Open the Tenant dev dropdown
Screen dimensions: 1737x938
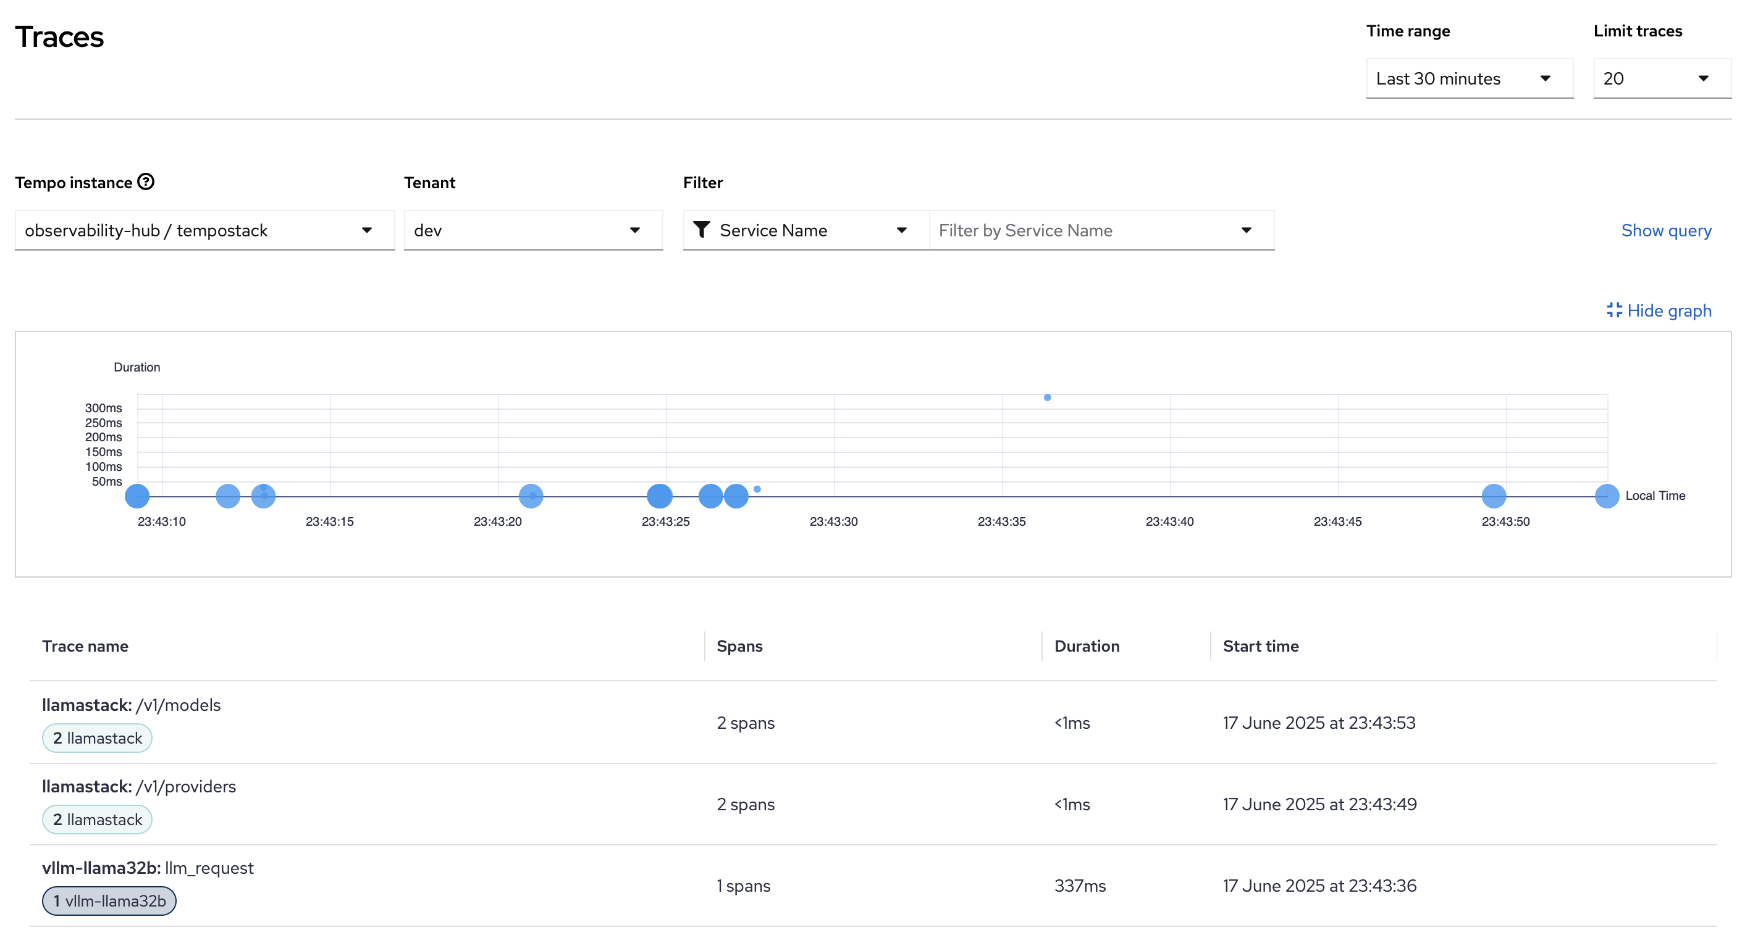(x=532, y=230)
